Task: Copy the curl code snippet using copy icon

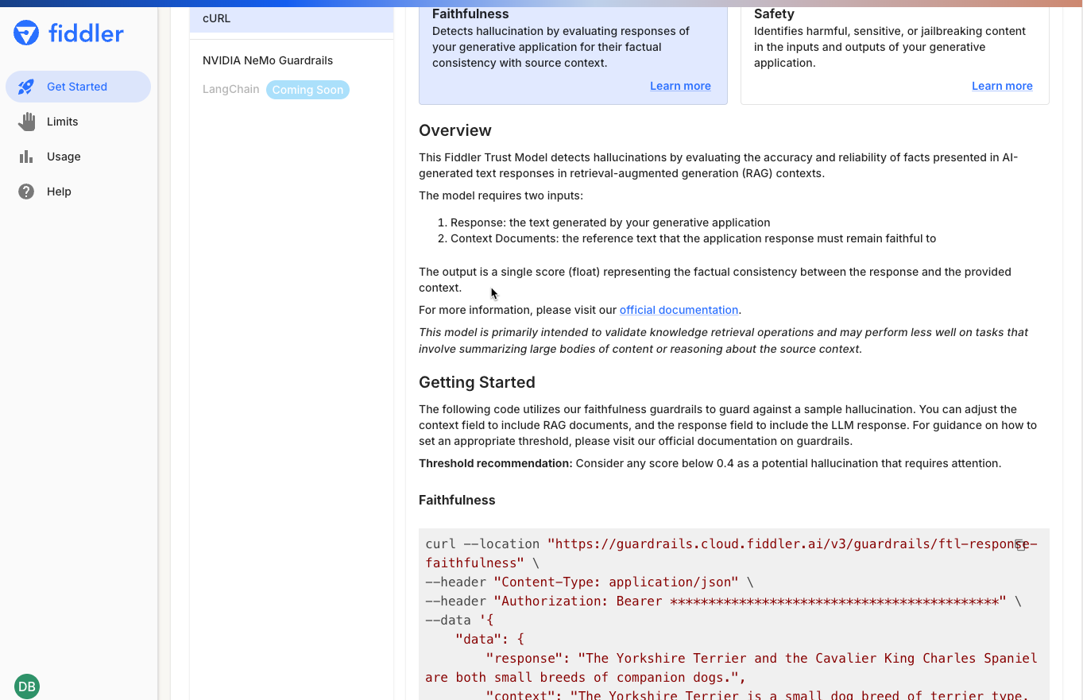Action: pos(1021,545)
